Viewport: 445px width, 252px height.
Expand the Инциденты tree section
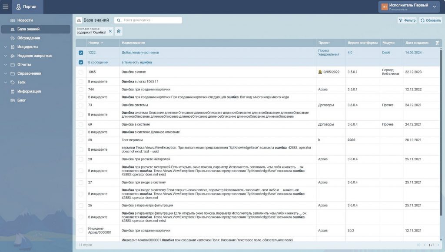pyautogui.click(x=5, y=47)
